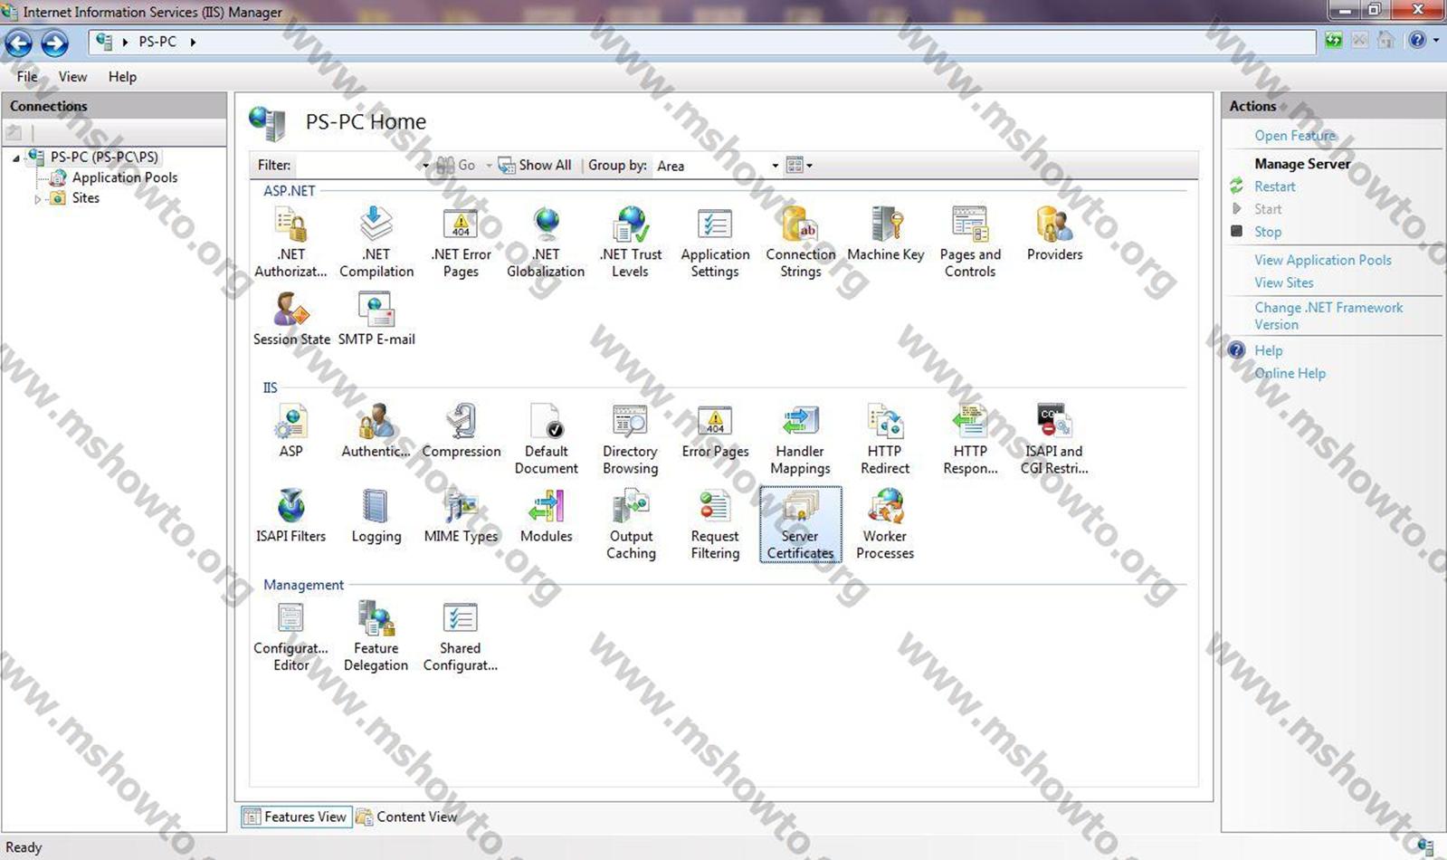Open Application Settings feature
The width and height of the screenshot is (1447, 860).
pyautogui.click(x=715, y=241)
